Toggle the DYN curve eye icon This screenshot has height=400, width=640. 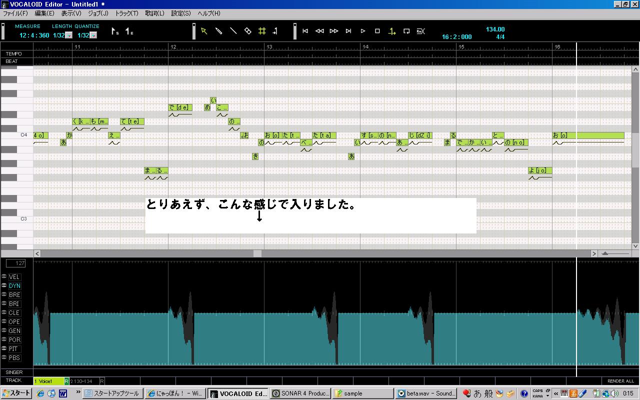[4, 285]
